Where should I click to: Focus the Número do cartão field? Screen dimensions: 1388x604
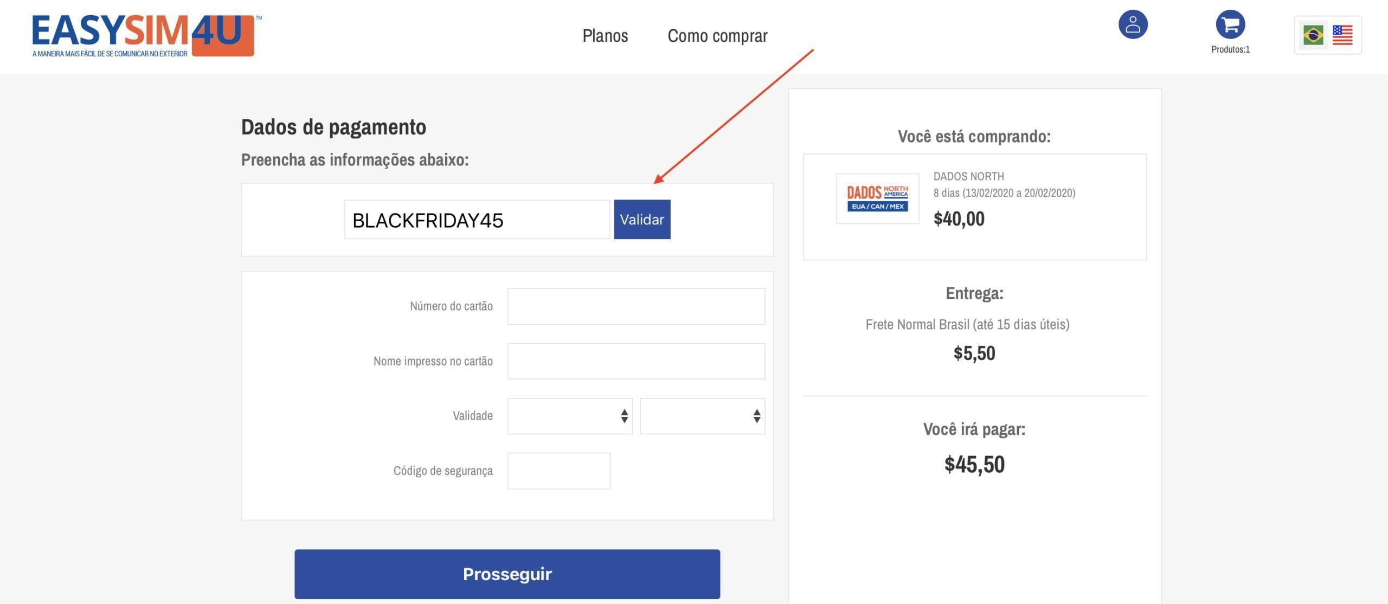[636, 306]
